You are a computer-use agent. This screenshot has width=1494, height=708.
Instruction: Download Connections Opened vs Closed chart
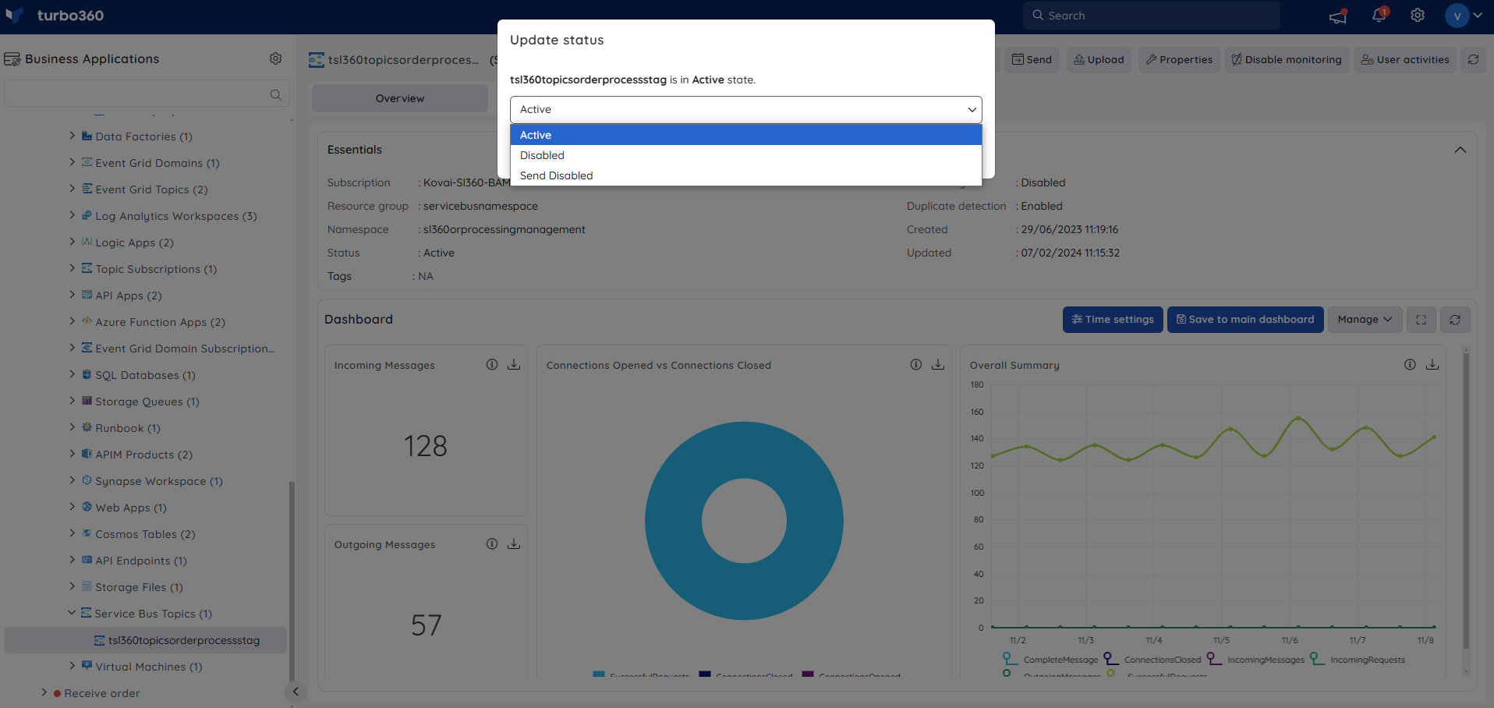938,364
